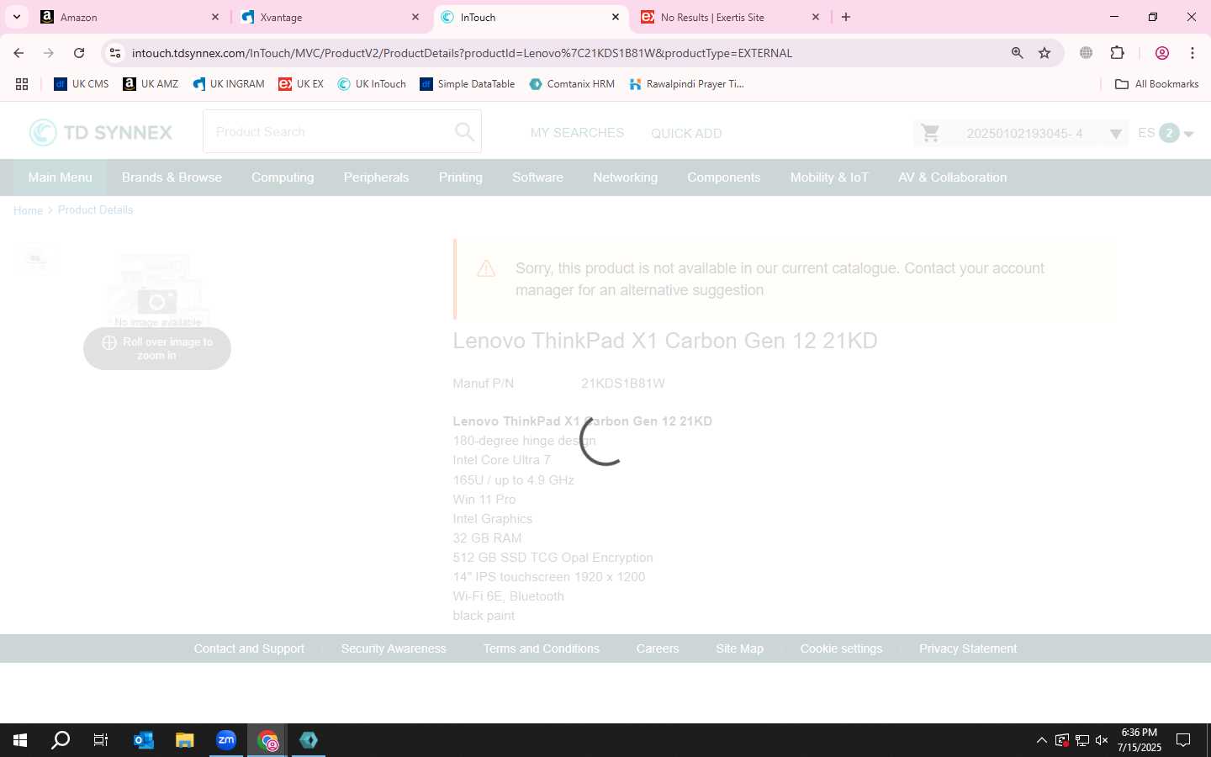Open the apps grid in bookmarks bar
Viewport: 1211px width, 757px height.
coord(22,84)
